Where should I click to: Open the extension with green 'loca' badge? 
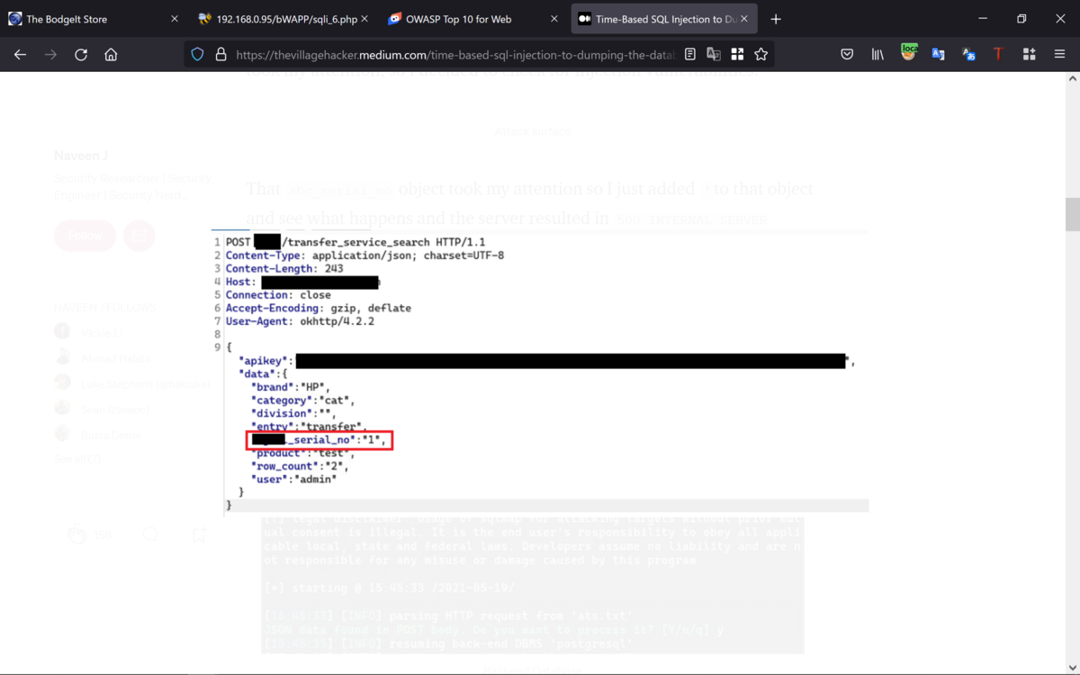(908, 54)
